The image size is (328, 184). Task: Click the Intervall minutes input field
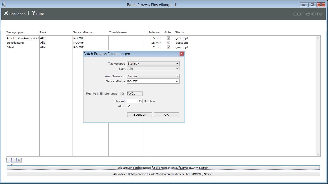pyautogui.click(x=135, y=101)
